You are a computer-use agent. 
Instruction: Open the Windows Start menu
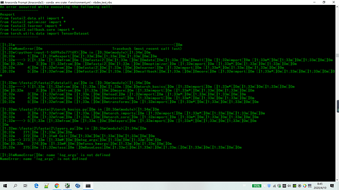point(5,186)
